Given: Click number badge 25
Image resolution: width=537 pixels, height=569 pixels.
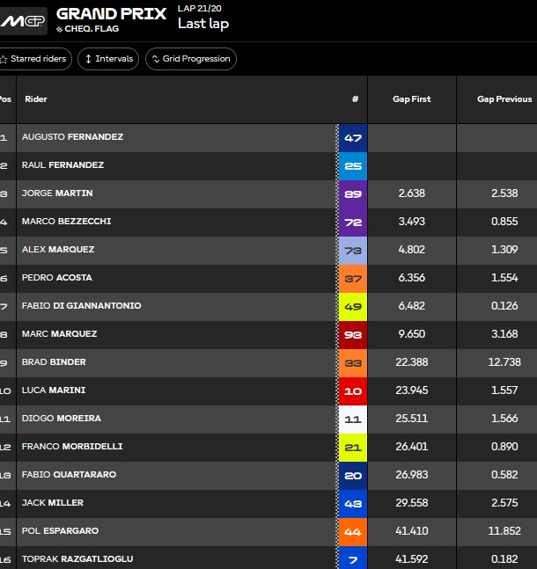Looking at the screenshot, I should (353, 166).
